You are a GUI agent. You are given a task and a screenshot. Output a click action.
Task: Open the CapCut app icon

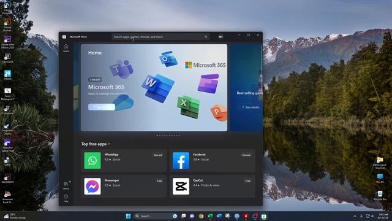[181, 187]
